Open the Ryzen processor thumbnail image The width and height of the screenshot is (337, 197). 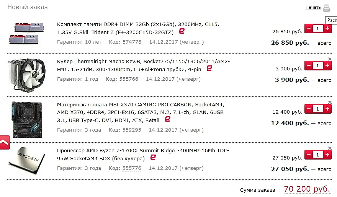pos(26,161)
